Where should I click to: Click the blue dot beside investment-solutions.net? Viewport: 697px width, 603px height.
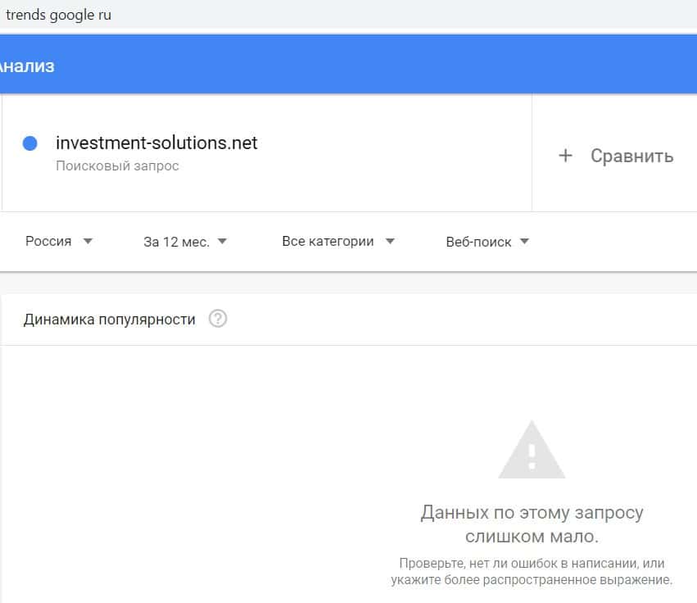30,143
